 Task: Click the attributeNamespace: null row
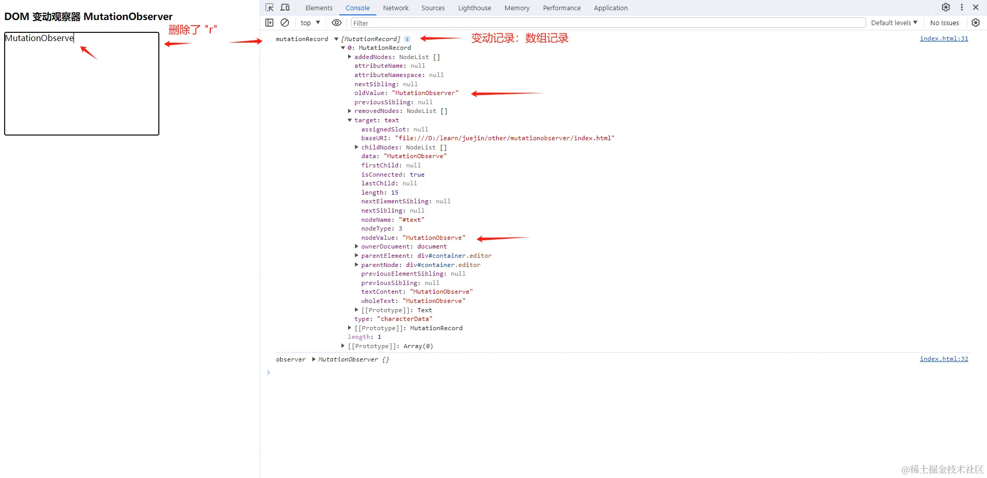[x=399, y=75]
